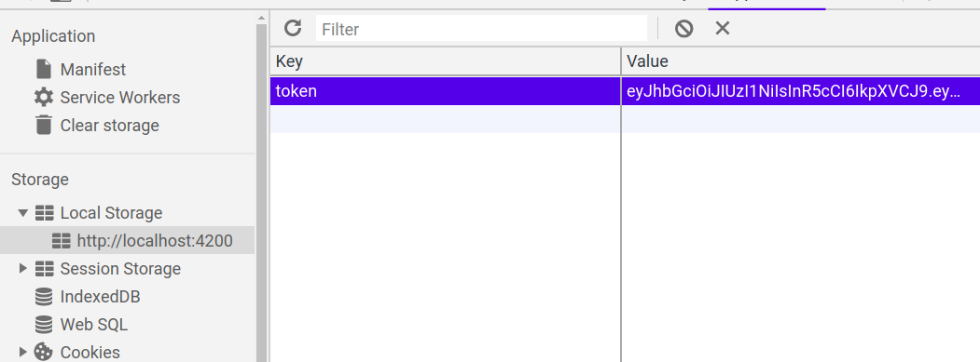Click the empty row below token
The height and width of the screenshot is (362, 980).
(x=625, y=119)
